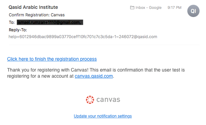Open the finish registration process link

click(52, 59)
